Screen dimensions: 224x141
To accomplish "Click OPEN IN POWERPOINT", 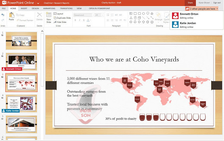I will tap(99, 8).
